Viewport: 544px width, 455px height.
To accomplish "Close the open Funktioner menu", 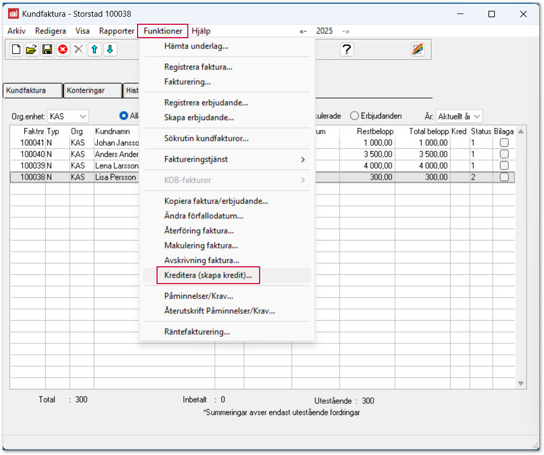I will click(x=163, y=31).
